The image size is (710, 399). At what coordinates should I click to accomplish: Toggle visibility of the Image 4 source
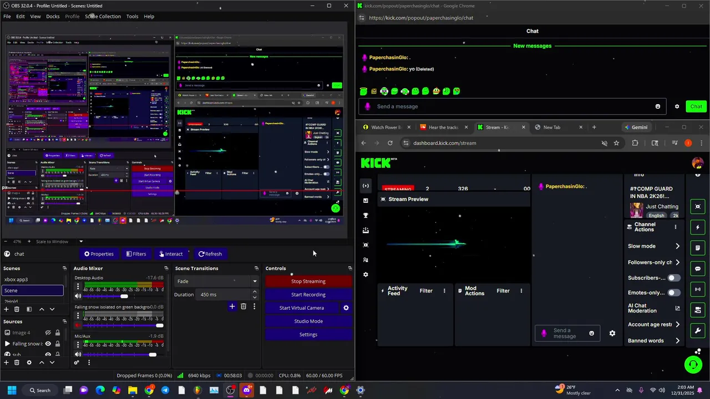tap(48, 332)
